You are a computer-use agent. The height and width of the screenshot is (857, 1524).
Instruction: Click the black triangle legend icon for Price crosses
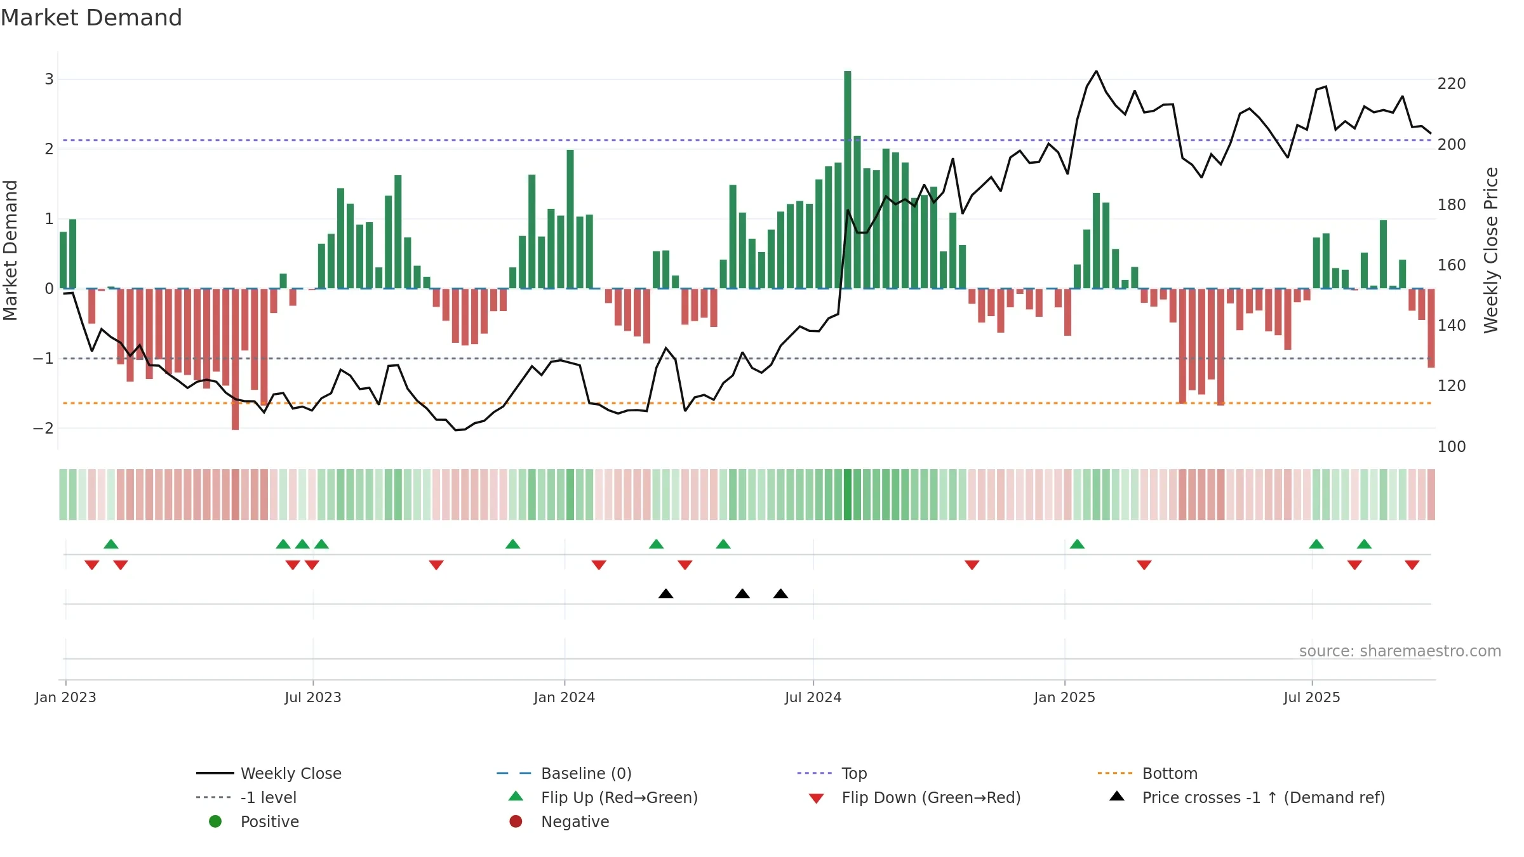click(1117, 796)
